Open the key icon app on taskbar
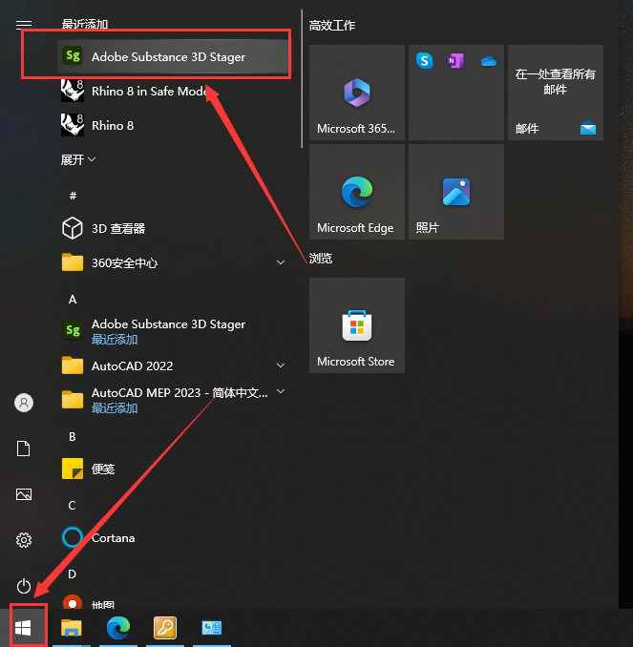The image size is (633, 647). coord(165,628)
